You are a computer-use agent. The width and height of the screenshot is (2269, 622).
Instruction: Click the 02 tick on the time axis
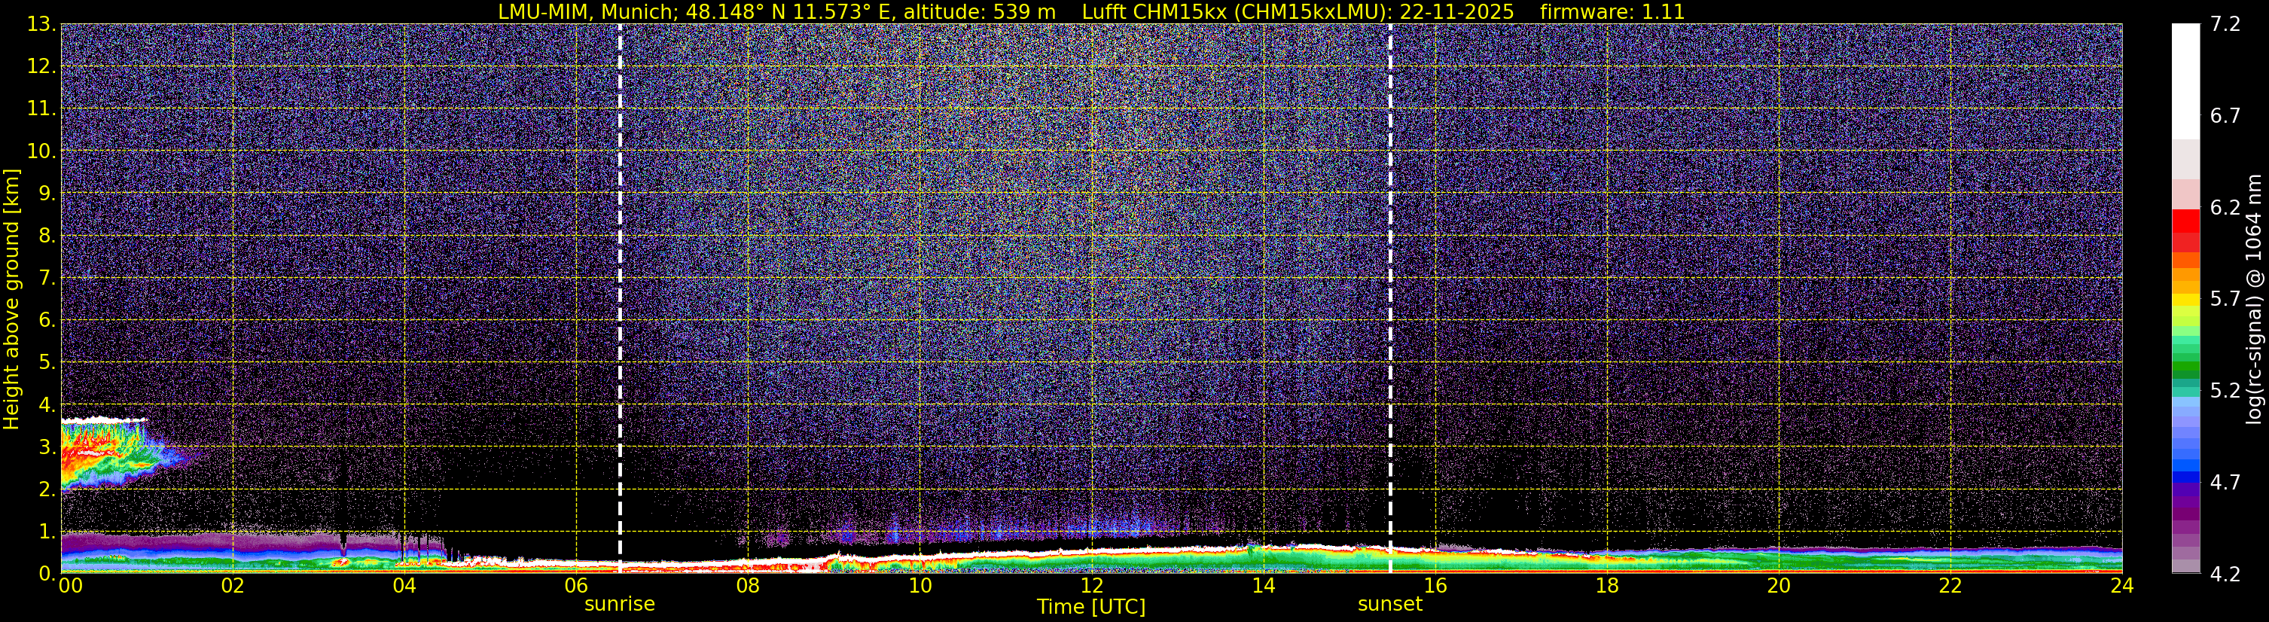[x=233, y=586]
